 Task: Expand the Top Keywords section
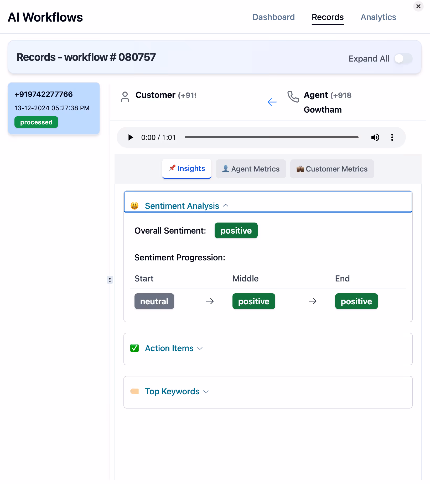pyautogui.click(x=206, y=391)
